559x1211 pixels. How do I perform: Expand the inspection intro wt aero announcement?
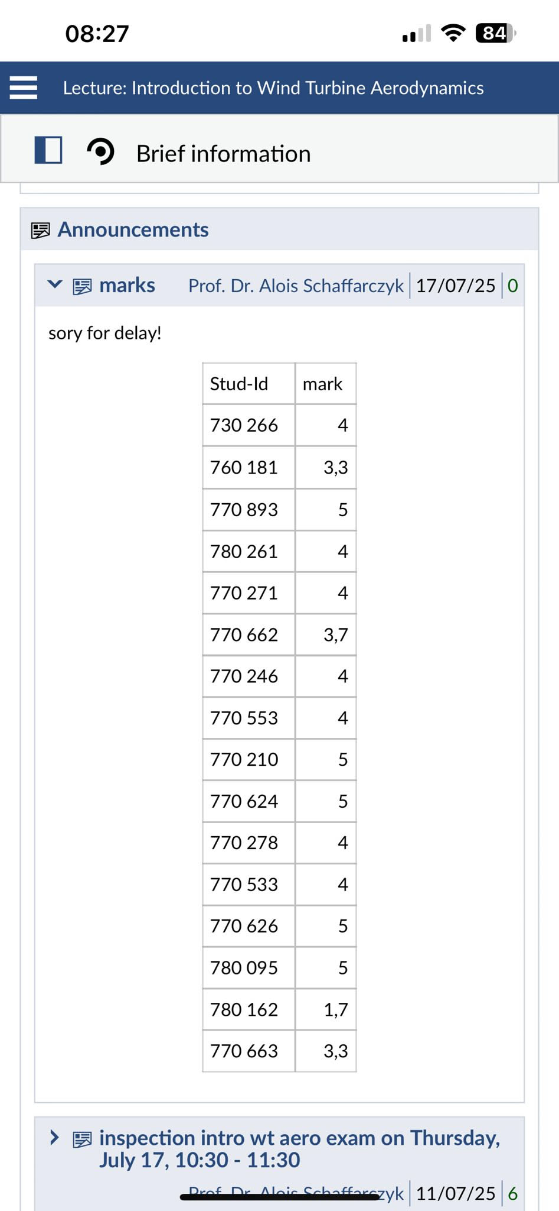pyautogui.click(x=55, y=1137)
